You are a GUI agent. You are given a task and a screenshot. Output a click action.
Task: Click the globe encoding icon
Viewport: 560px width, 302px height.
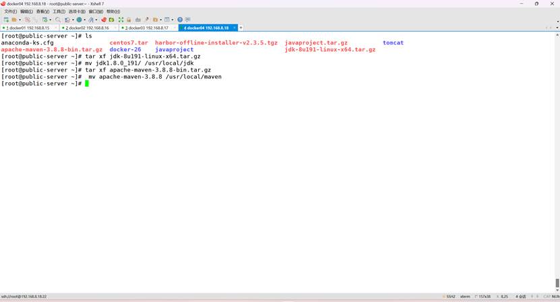click(x=80, y=20)
